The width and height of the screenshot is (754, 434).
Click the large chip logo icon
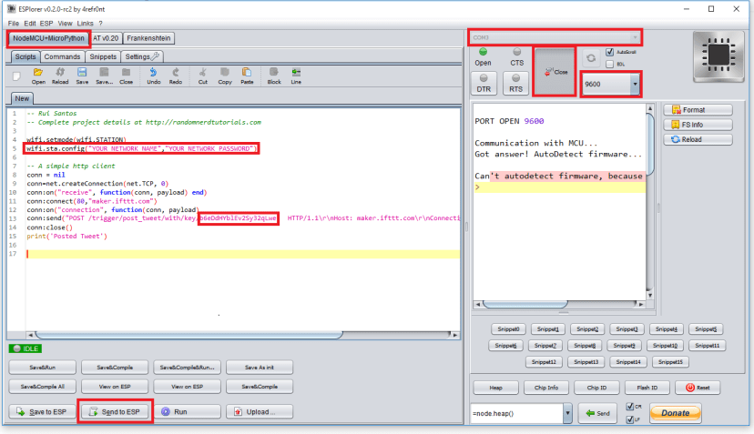click(x=718, y=56)
